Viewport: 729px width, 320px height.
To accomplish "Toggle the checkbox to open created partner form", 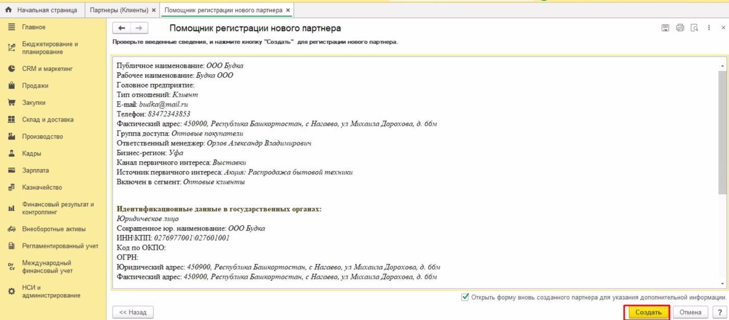I will click(x=465, y=297).
